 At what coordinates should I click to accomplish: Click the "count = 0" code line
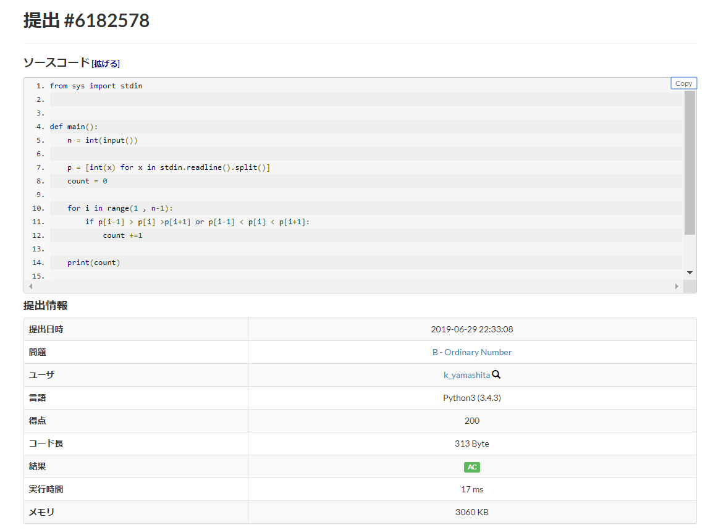coord(88,181)
